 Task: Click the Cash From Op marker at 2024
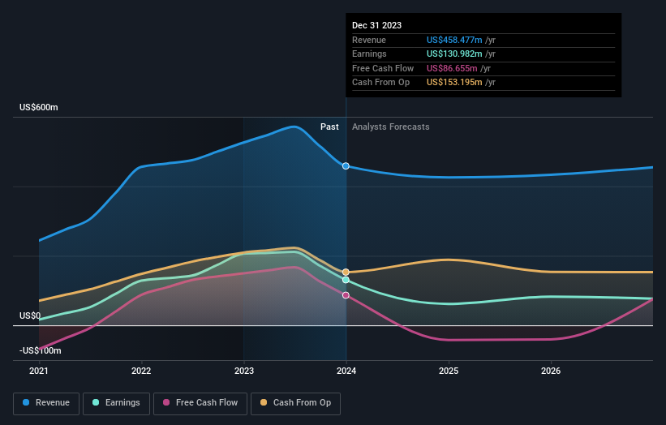coord(346,273)
